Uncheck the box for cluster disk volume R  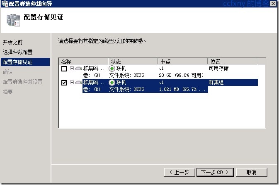(64, 83)
